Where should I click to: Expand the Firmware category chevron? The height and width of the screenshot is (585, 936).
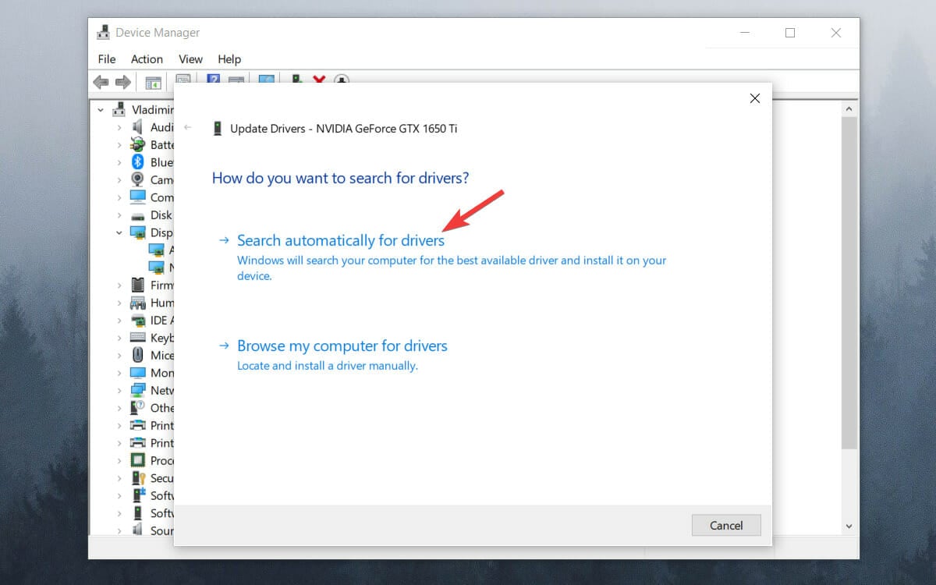[119, 285]
